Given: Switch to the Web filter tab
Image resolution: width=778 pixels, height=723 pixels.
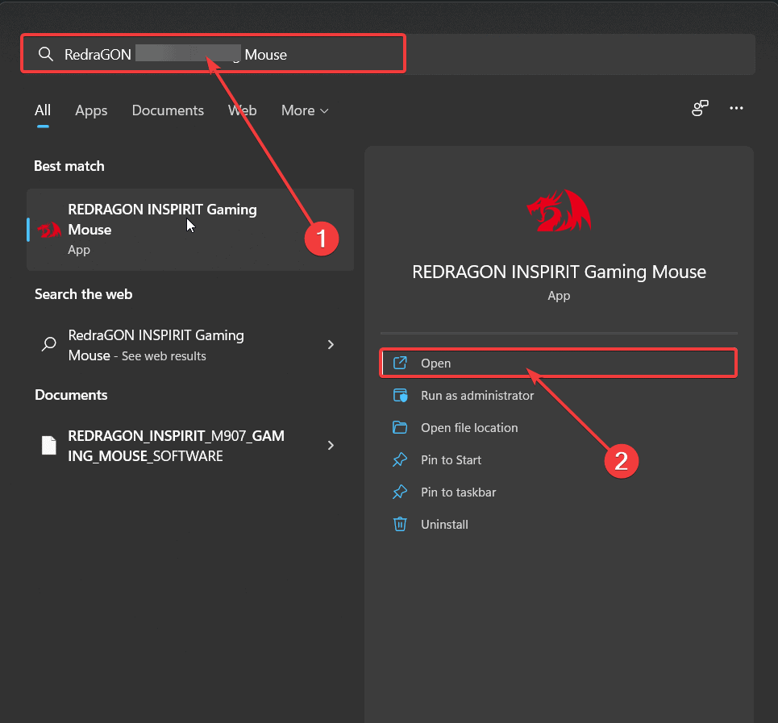Looking at the screenshot, I should click(x=242, y=110).
